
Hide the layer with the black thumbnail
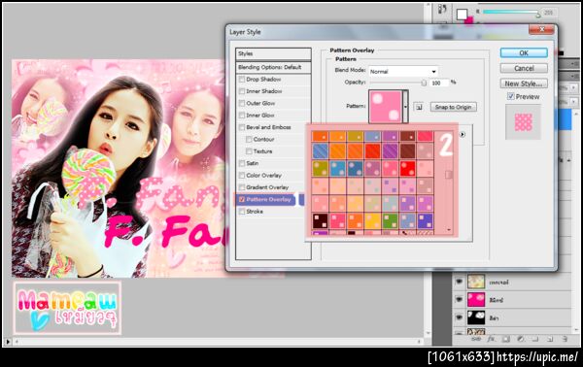point(459,317)
